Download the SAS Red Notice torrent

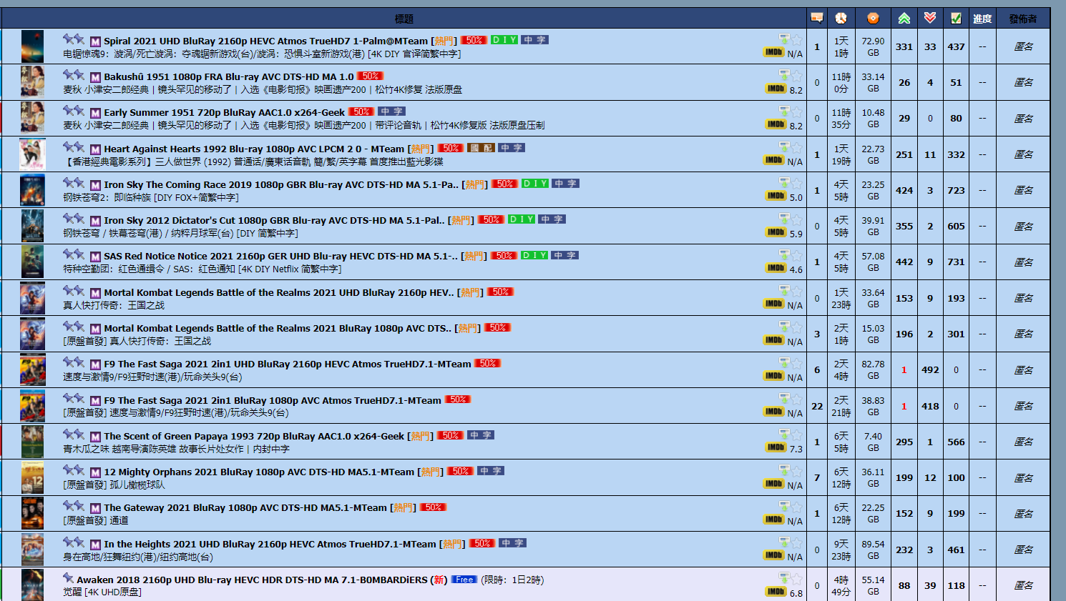[784, 254]
